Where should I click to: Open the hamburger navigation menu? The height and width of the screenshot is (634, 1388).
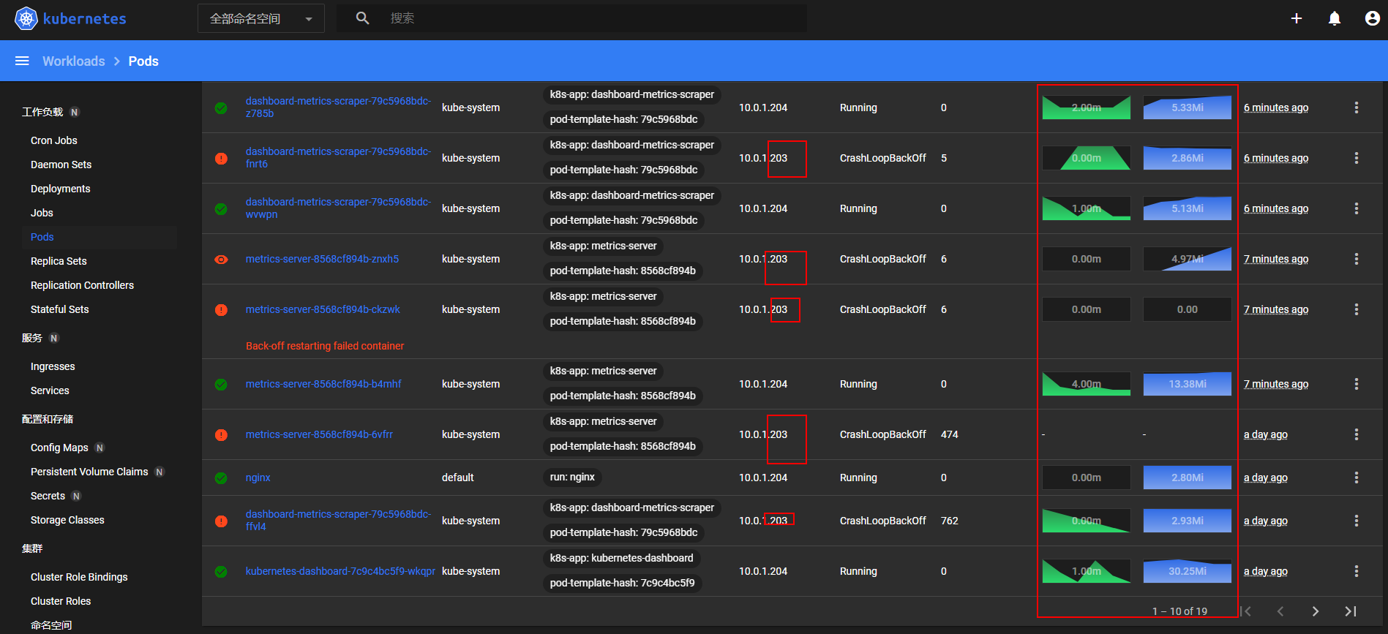pyautogui.click(x=22, y=61)
